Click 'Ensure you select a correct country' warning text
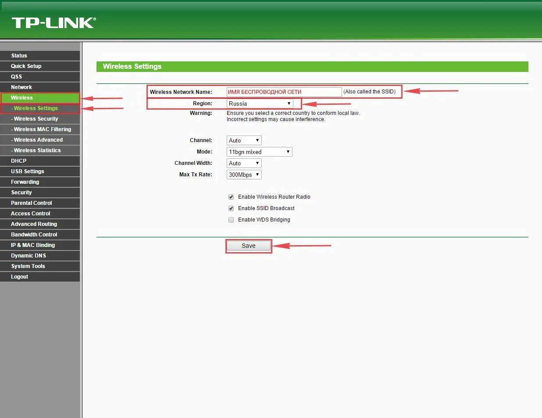Viewport: 542px width, 418px height. click(293, 113)
